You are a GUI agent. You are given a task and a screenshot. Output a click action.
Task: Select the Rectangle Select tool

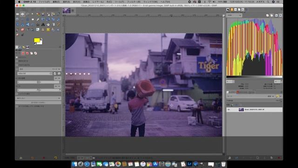tap(17, 14)
